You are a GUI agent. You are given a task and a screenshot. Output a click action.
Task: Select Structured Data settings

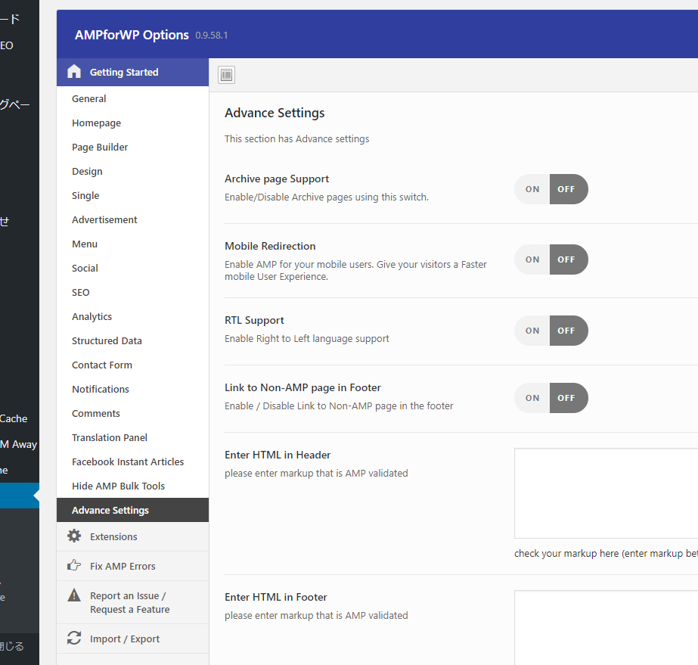tap(132, 340)
